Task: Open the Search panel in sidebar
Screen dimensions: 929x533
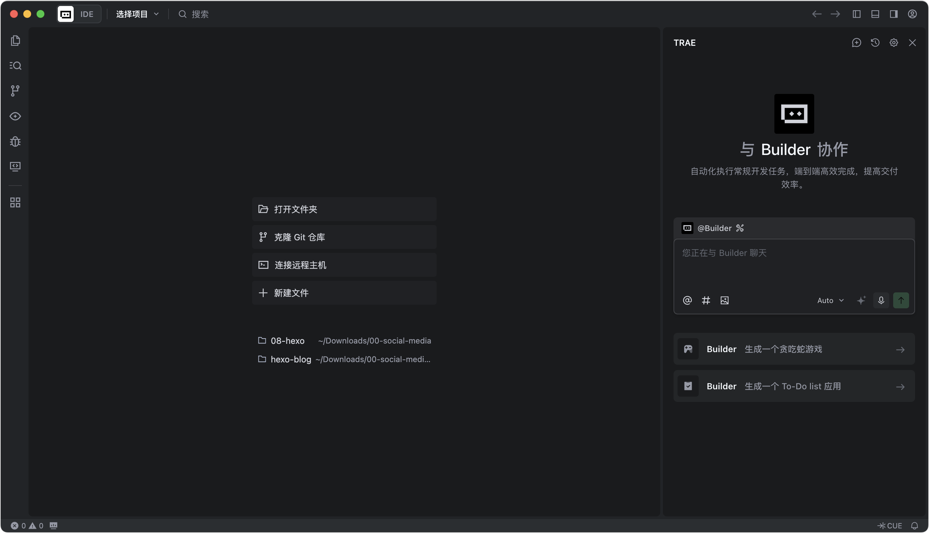Action: (15, 65)
